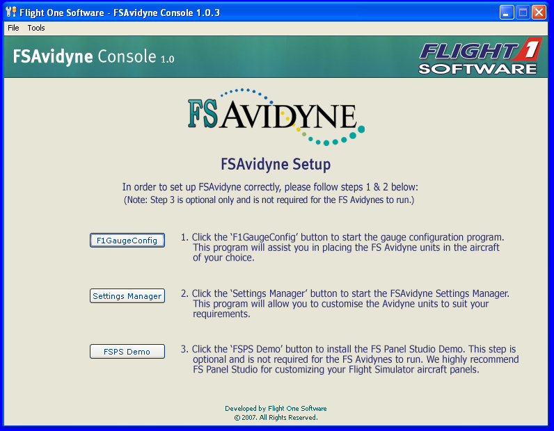The height and width of the screenshot is (431, 554).
Task: Maximize the FSAvidyne Console window
Action: (x=523, y=13)
